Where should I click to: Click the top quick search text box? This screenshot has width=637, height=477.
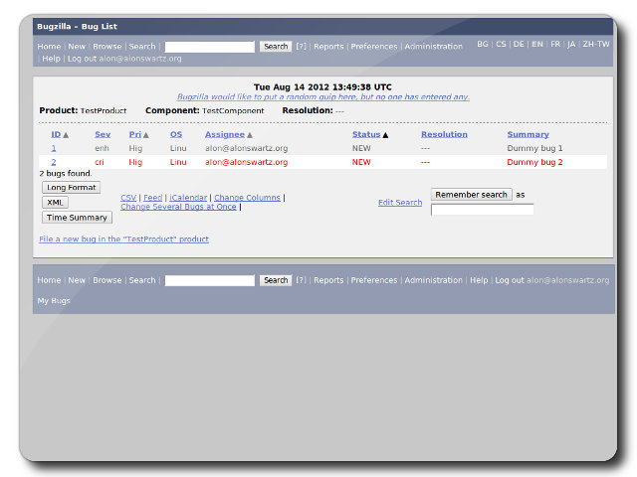pyautogui.click(x=209, y=47)
